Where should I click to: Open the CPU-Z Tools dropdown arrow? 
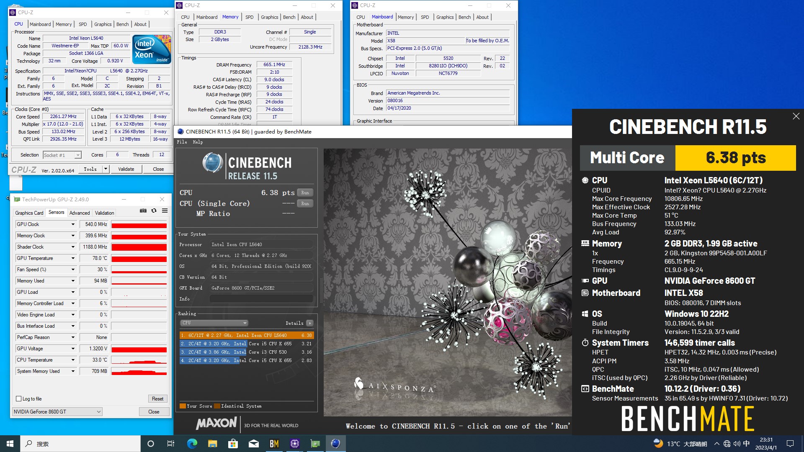106,169
